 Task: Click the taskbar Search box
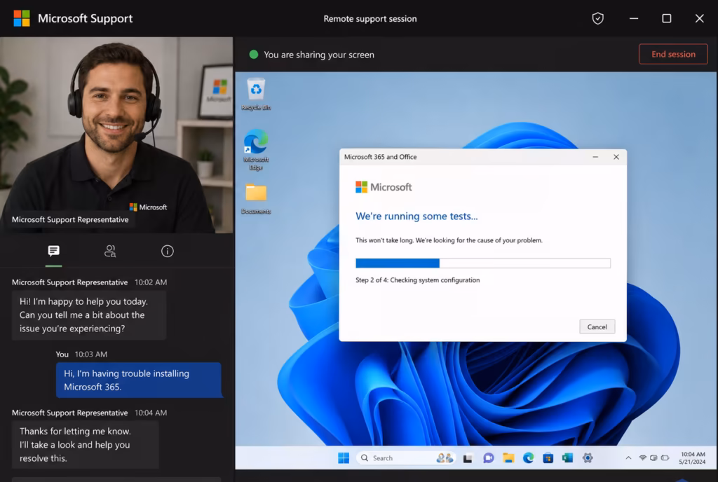tap(406, 457)
